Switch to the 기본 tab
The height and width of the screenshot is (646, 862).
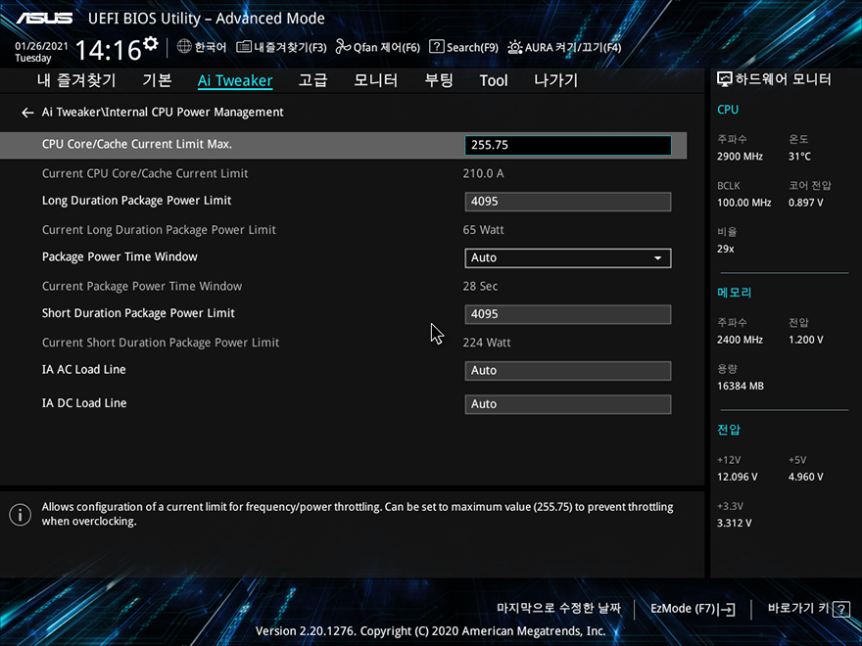coord(157,80)
